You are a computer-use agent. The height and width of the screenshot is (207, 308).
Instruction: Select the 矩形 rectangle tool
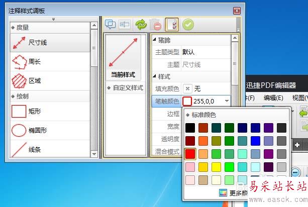tap(50, 112)
